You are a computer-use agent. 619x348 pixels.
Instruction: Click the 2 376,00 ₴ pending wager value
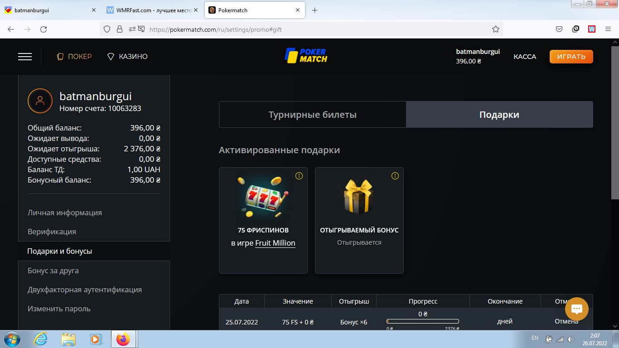pyautogui.click(x=142, y=149)
